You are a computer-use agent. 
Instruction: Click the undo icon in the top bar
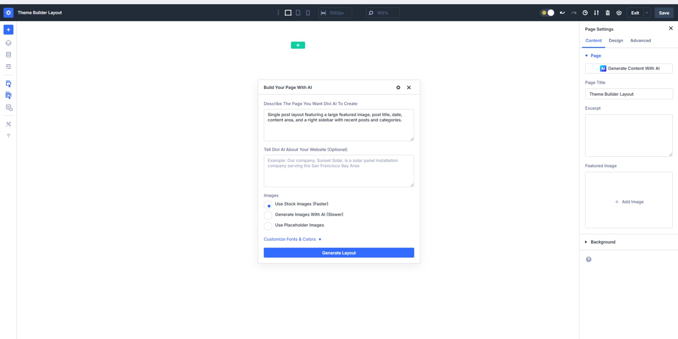[x=562, y=12]
